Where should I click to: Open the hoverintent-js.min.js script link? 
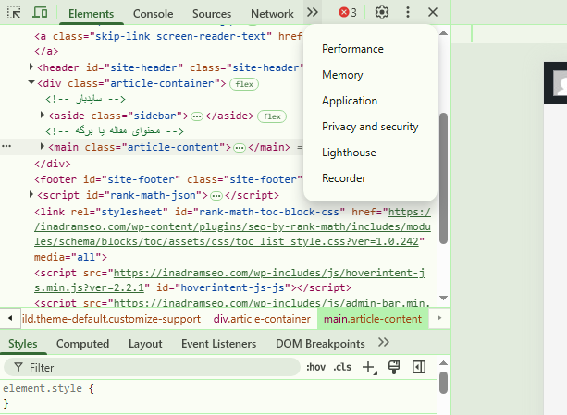229,280
